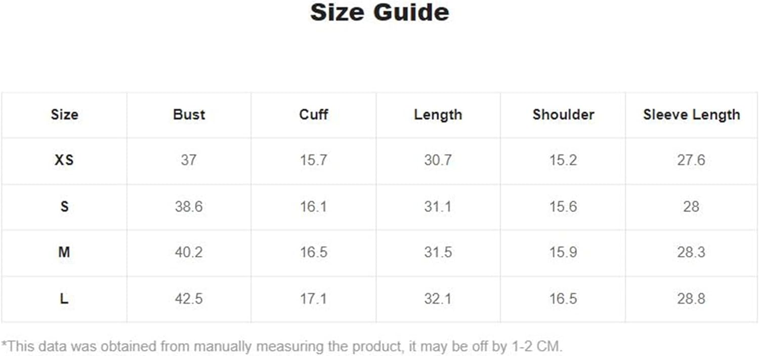Select the M size row label
759x356 pixels.
pos(64,252)
